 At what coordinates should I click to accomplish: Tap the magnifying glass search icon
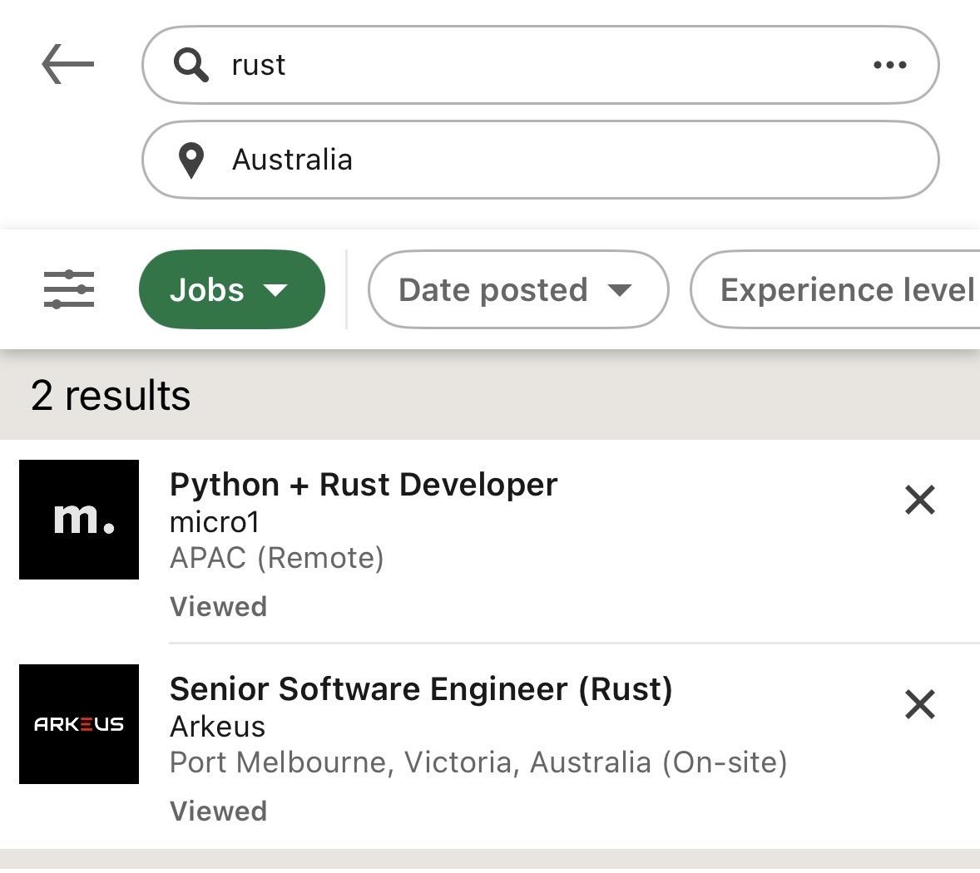(191, 65)
